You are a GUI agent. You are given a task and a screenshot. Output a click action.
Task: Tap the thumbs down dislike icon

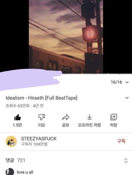[x=42, y=117]
